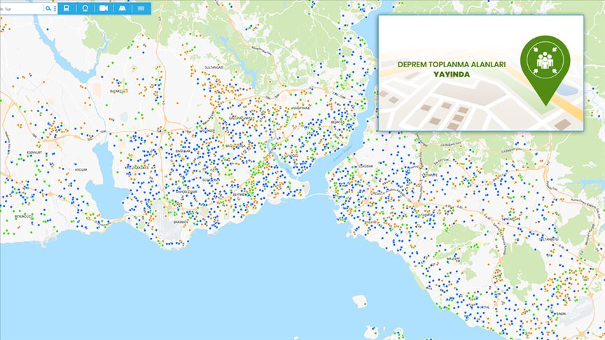
Task: Click the circular headset toolbar icon
Action: pyautogui.click(x=85, y=8)
